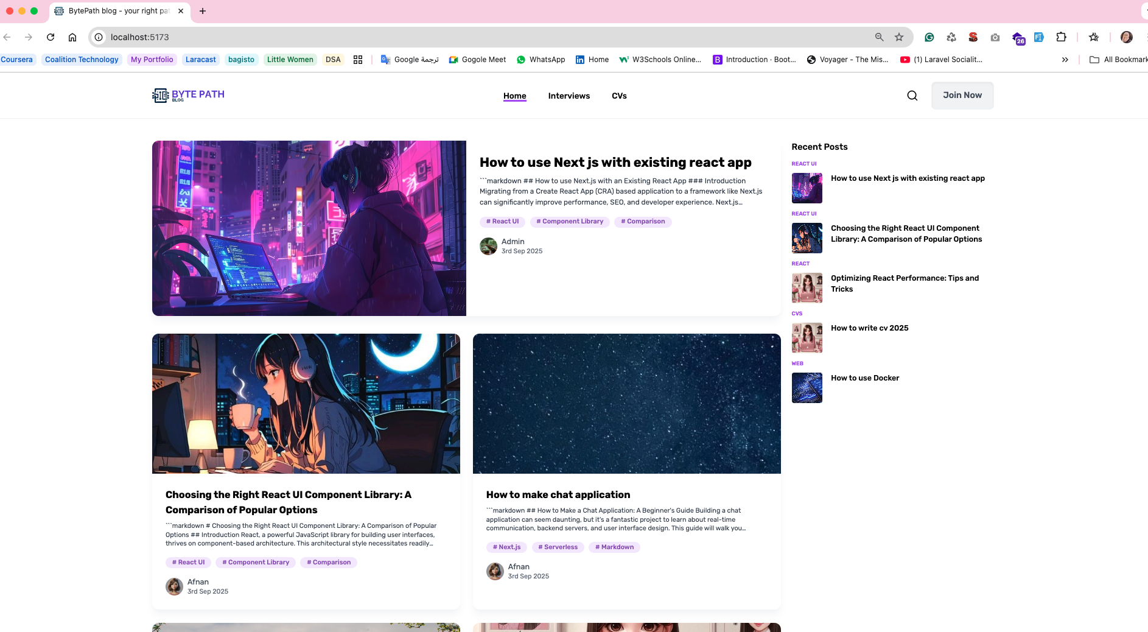The image size is (1148, 632).
Task: Open the Gogole Meet bookmark
Action: point(477,59)
